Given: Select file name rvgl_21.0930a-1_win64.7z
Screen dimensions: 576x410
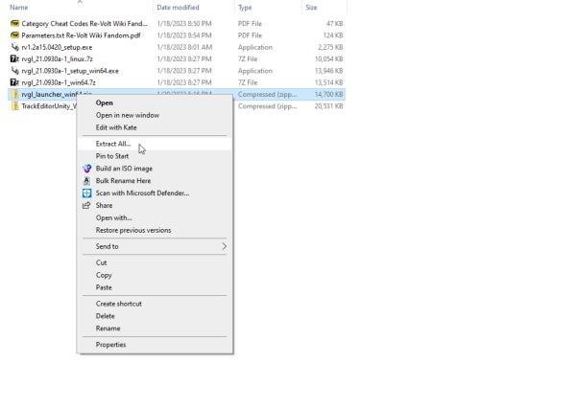Looking at the screenshot, I should point(59,82).
